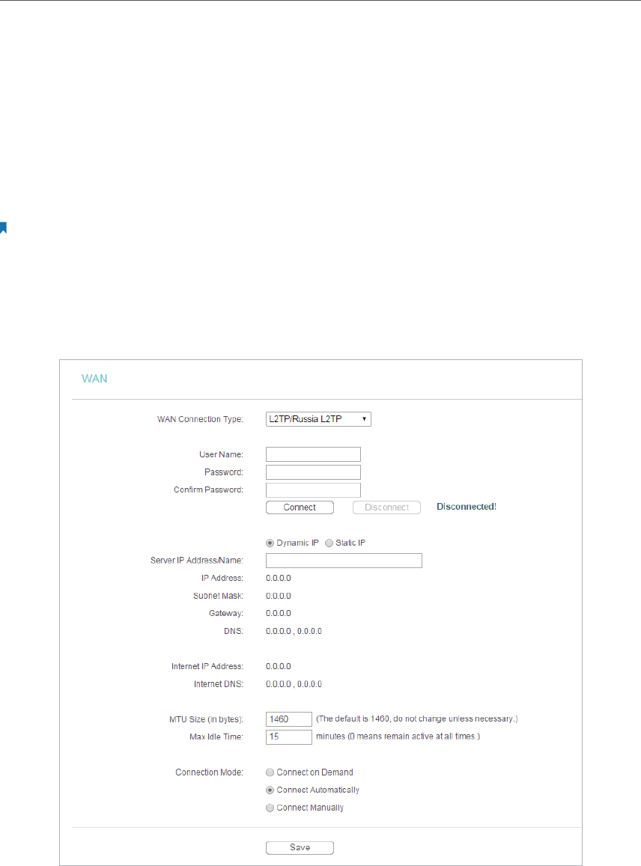Click the 'default is 1460' hint text
This screenshot has width=641, height=866.
416,719
